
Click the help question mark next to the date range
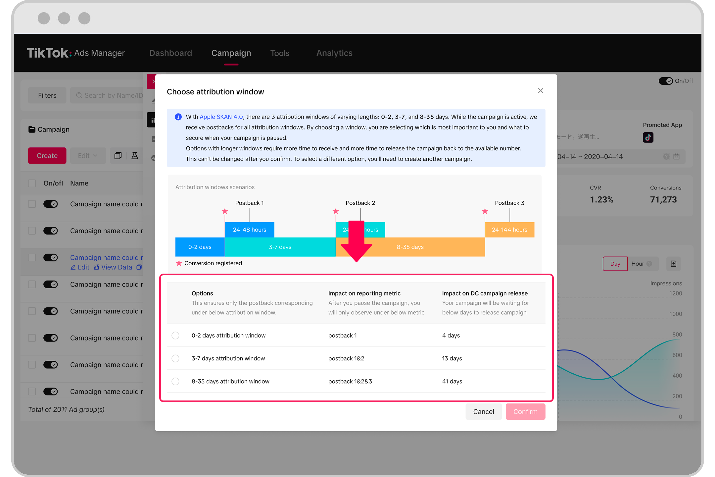667,156
